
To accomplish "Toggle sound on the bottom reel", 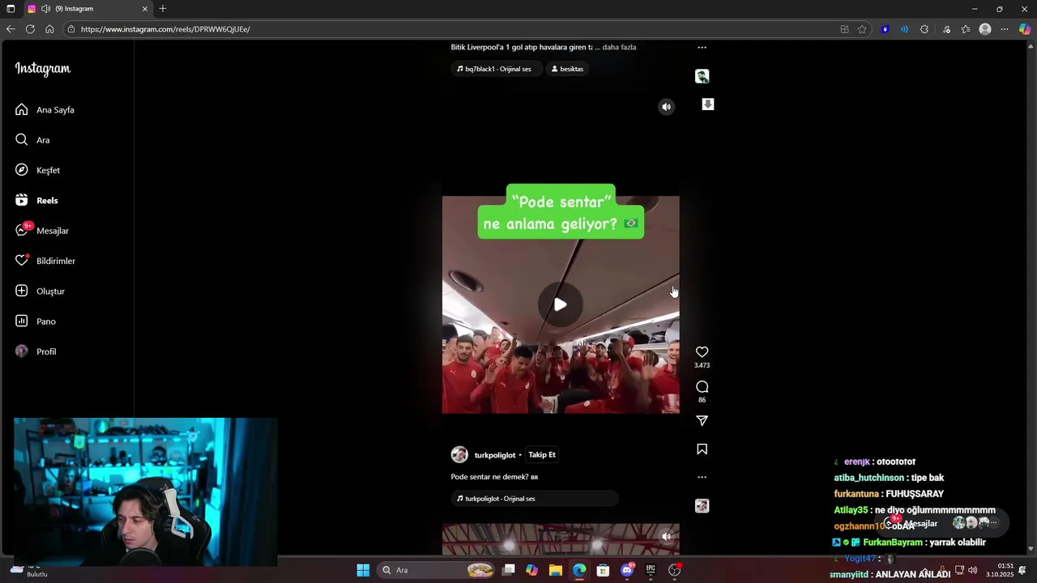I will click(x=666, y=536).
